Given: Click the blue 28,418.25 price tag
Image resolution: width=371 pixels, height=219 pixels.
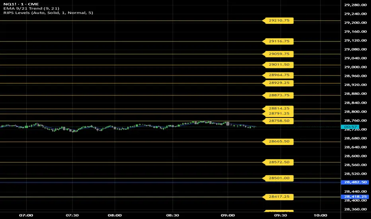Looking at the screenshot, I should click(355, 197).
